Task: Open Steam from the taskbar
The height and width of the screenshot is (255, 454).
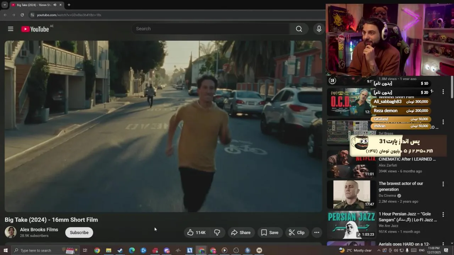Action: coord(120,250)
